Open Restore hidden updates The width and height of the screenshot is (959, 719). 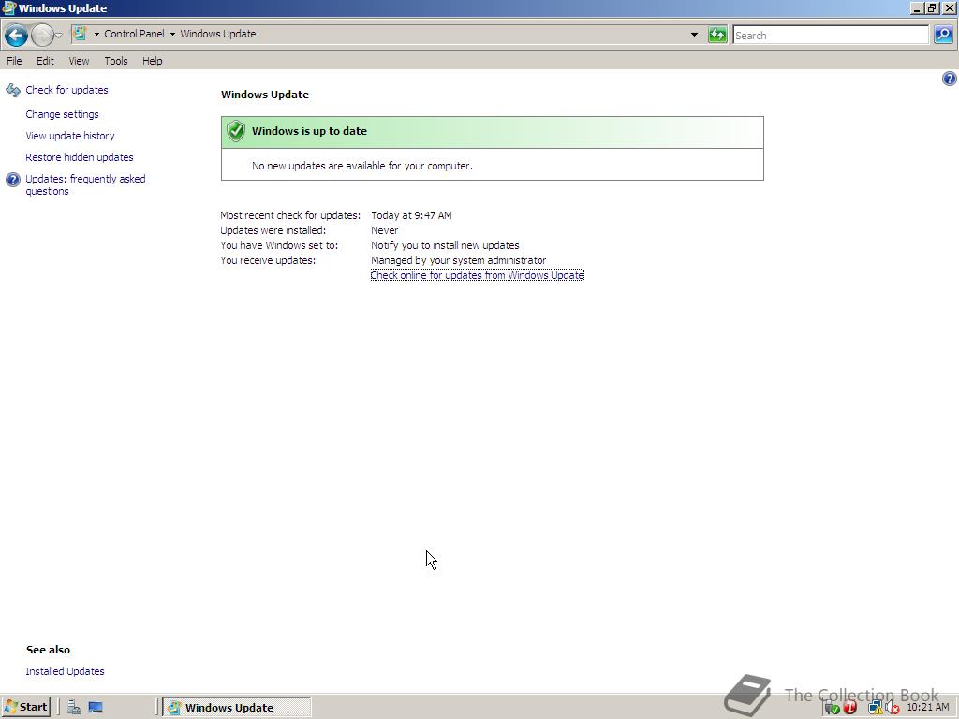click(x=80, y=157)
